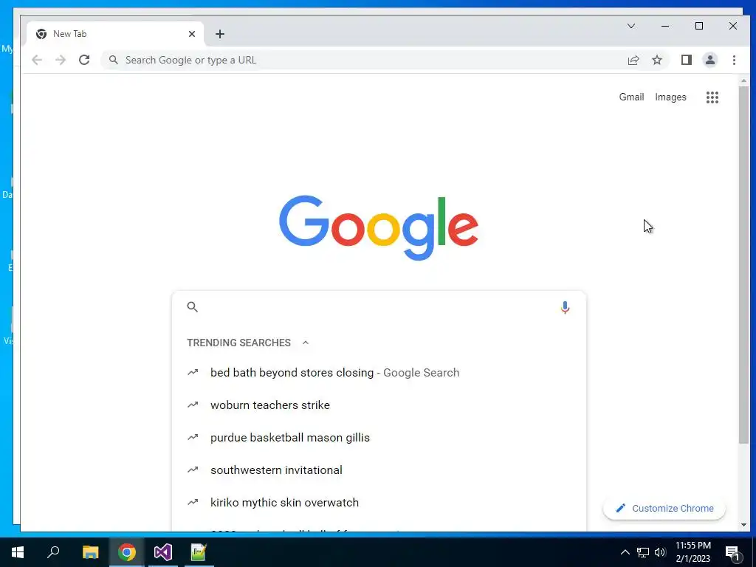Select 'southwestern invitational' suggestion
The height and width of the screenshot is (567, 756).
[379, 470]
